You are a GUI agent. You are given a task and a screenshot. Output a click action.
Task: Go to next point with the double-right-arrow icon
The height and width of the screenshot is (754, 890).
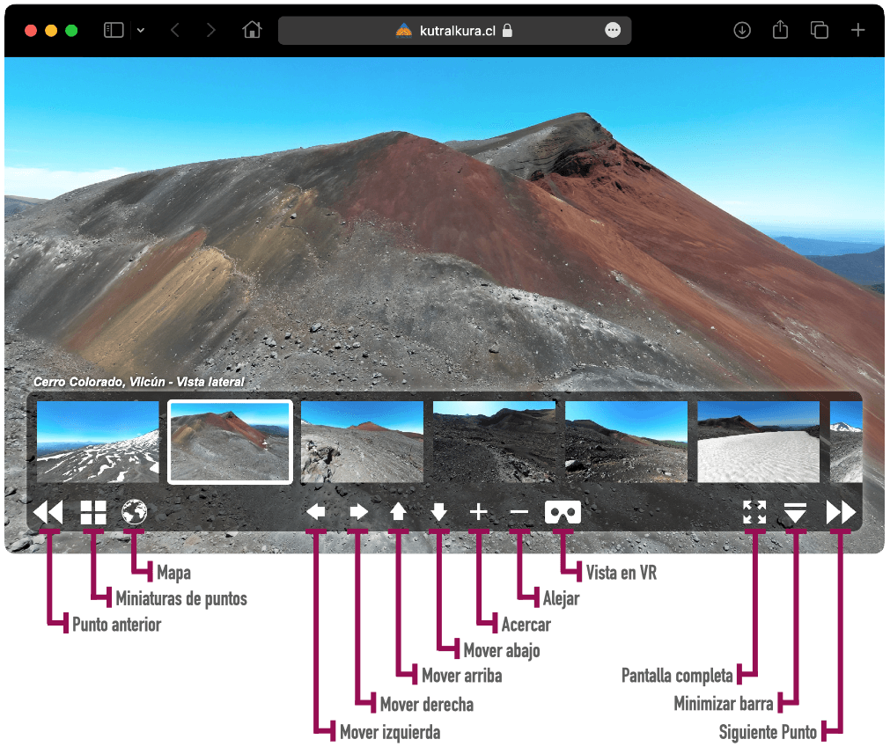click(x=841, y=512)
